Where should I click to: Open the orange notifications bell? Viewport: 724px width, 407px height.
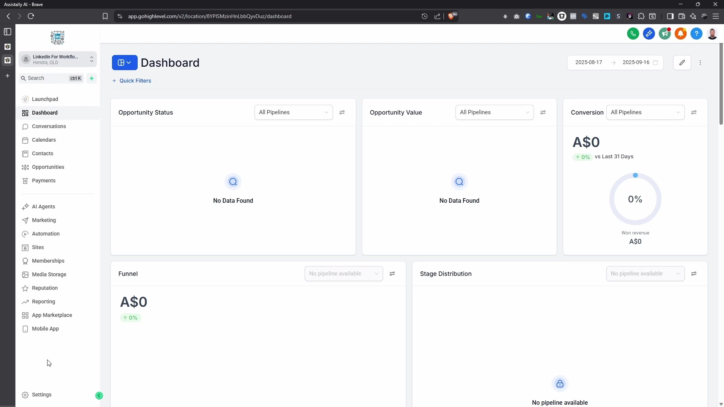tap(681, 34)
